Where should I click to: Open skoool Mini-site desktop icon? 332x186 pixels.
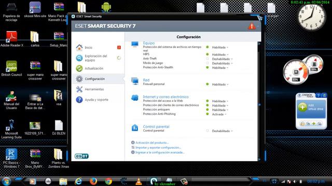(35, 10)
